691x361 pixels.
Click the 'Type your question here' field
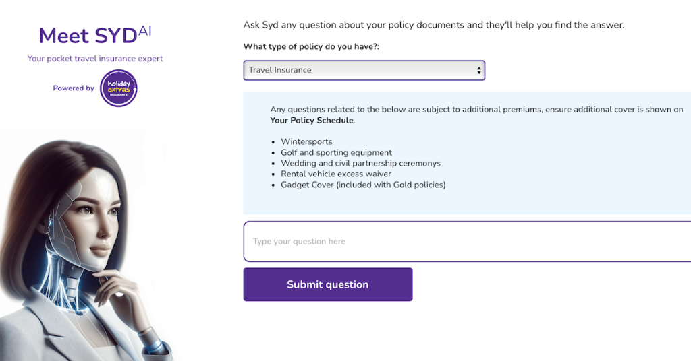click(x=466, y=241)
